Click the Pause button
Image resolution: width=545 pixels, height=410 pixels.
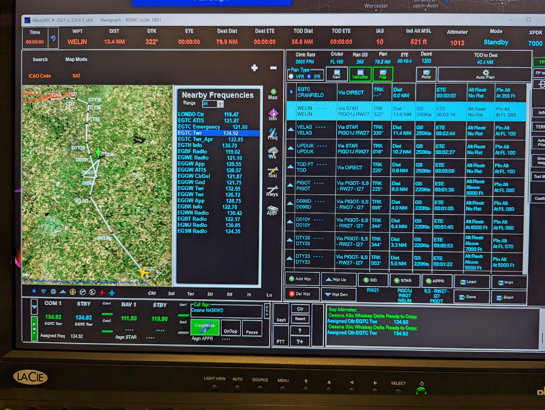pos(252,329)
